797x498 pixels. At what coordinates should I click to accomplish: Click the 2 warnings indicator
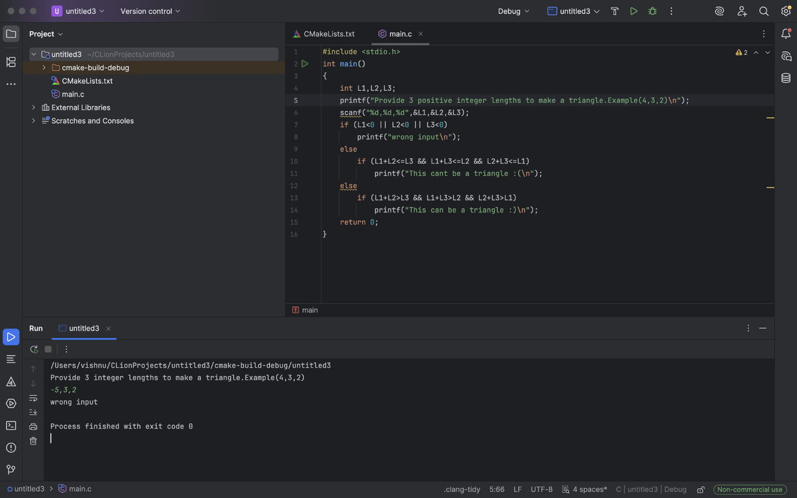tap(741, 52)
